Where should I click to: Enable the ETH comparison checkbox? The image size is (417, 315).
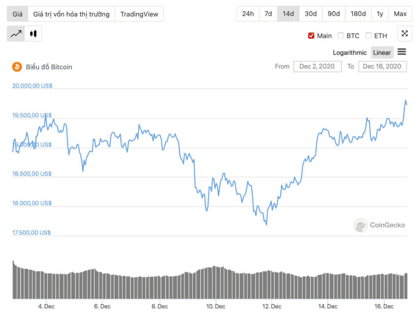368,36
